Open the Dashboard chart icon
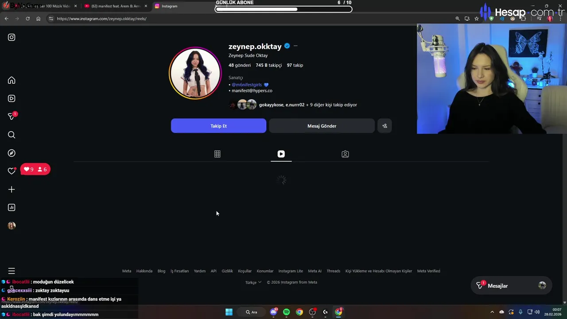Screen dimensions: 567x319 [12, 207]
